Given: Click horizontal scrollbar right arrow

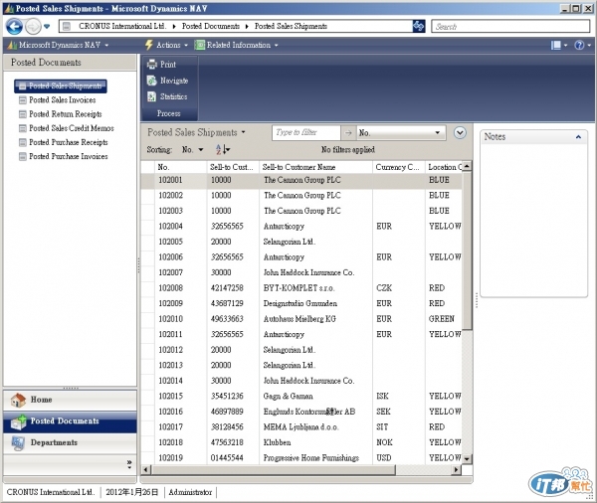Looking at the screenshot, I should pos(456,470).
